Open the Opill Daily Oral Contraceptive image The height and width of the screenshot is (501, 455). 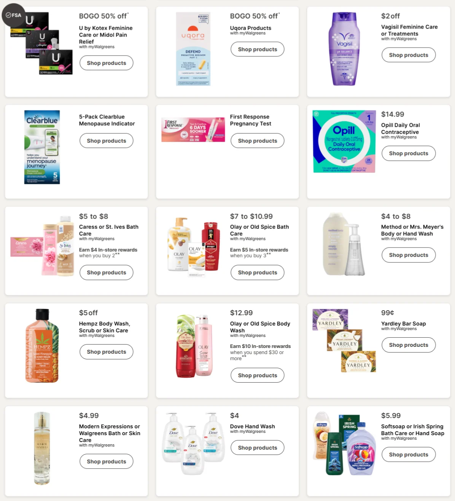point(344,142)
